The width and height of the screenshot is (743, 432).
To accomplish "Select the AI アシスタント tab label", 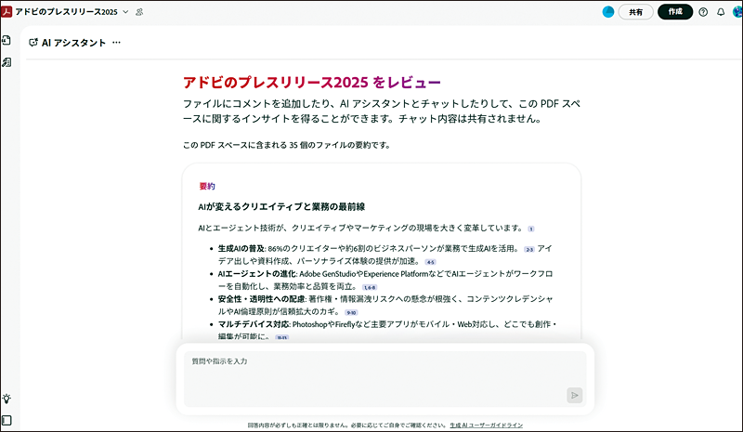I will point(73,43).
